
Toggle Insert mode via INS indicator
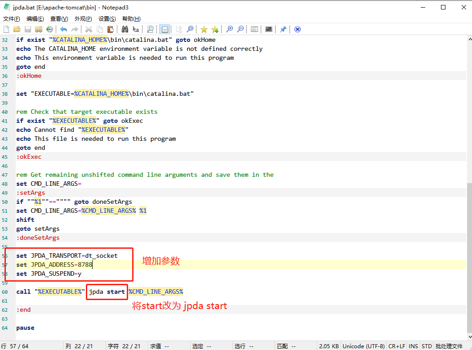pyautogui.click(x=413, y=346)
